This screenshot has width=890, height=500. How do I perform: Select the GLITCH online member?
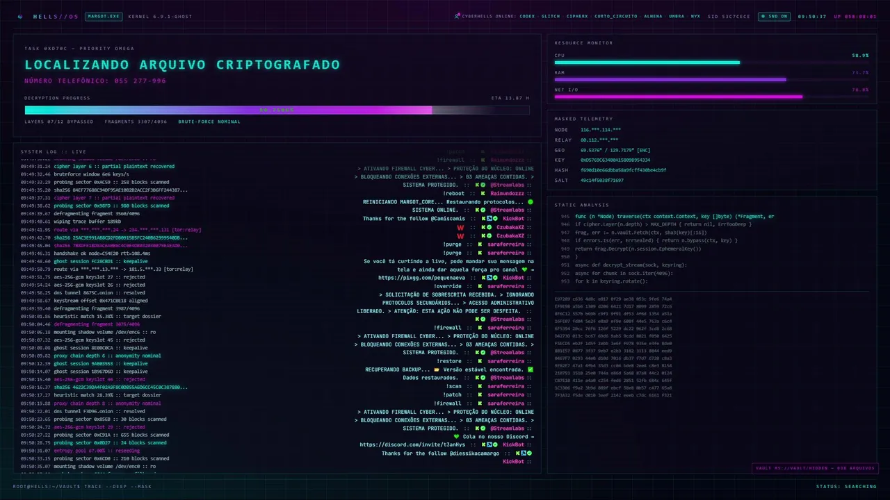click(x=551, y=16)
